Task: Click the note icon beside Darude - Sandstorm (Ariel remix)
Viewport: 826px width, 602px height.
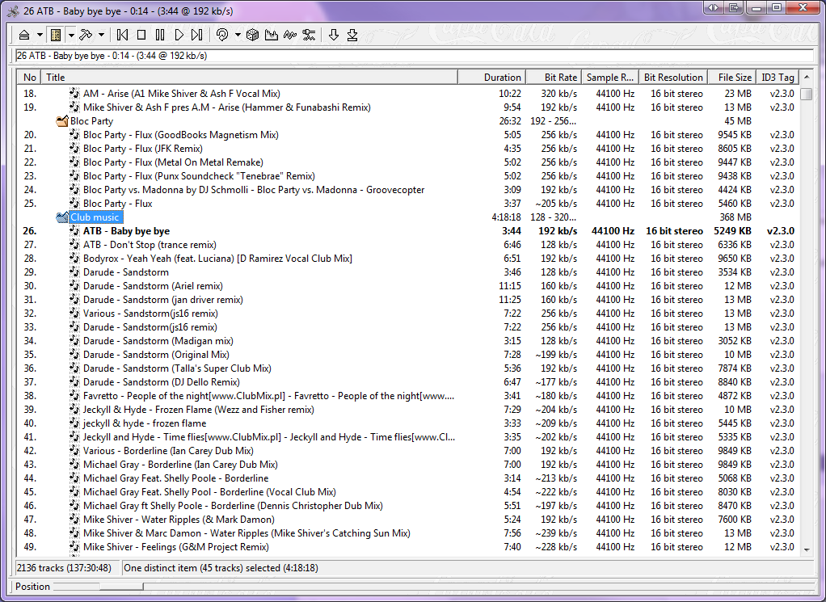Action: [74, 286]
